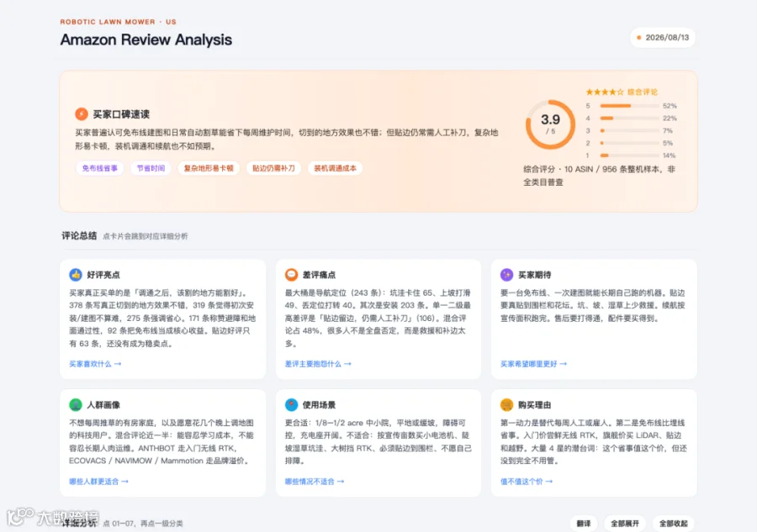This screenshot has height=532, width=757.
Task: Click the yellow cart icon on 购买理由 card
Action: 506,404
